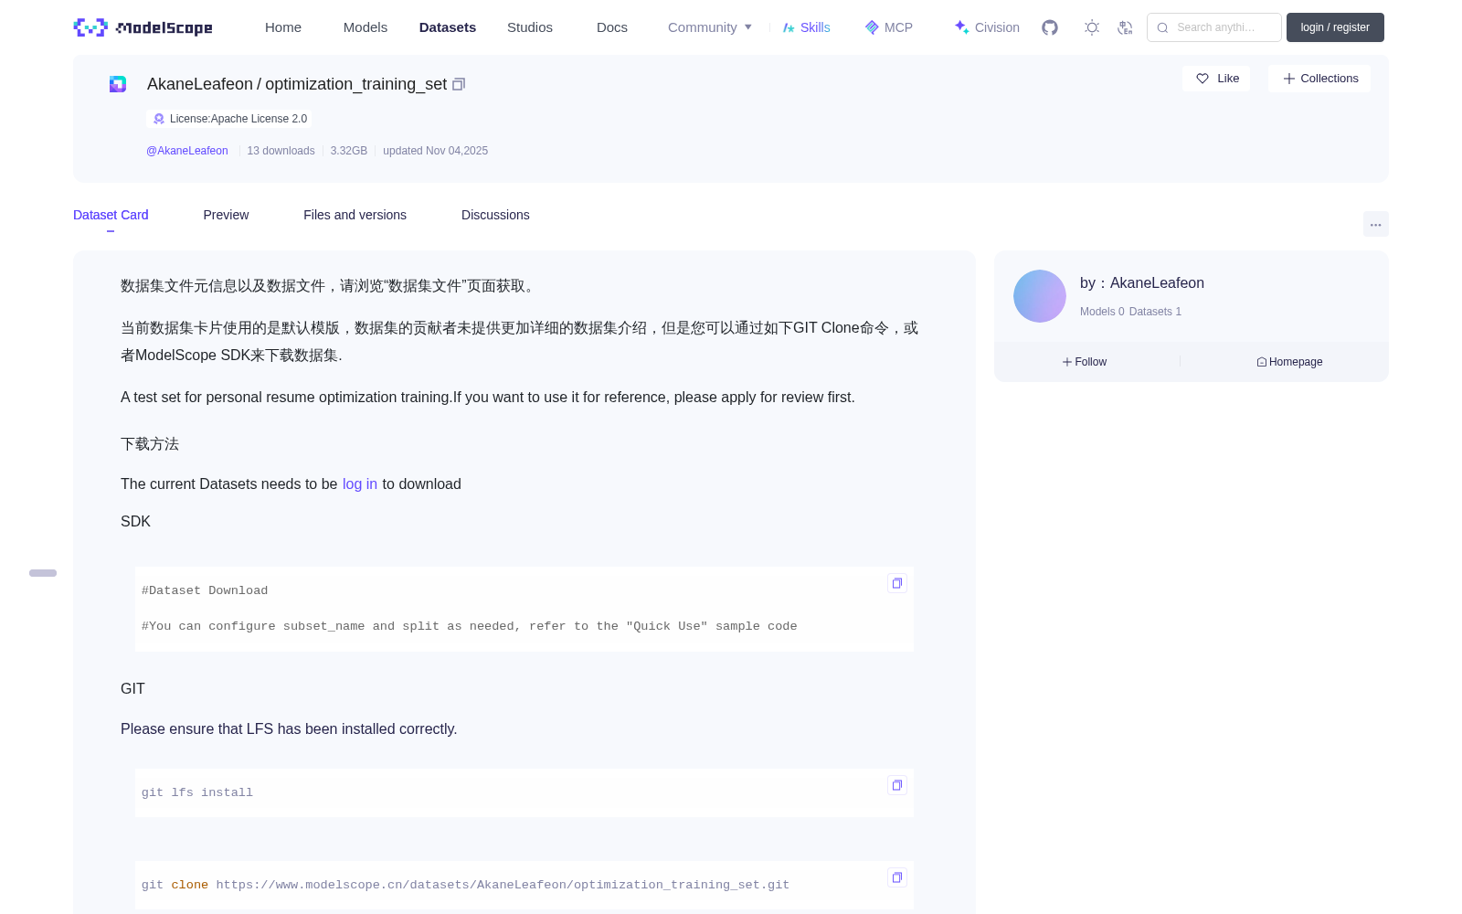1462x914 pixels.
Task: Click the 'SDK' section heading
Action: click(x=135, y=522)
